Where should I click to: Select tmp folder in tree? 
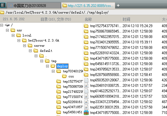[54, 61]
